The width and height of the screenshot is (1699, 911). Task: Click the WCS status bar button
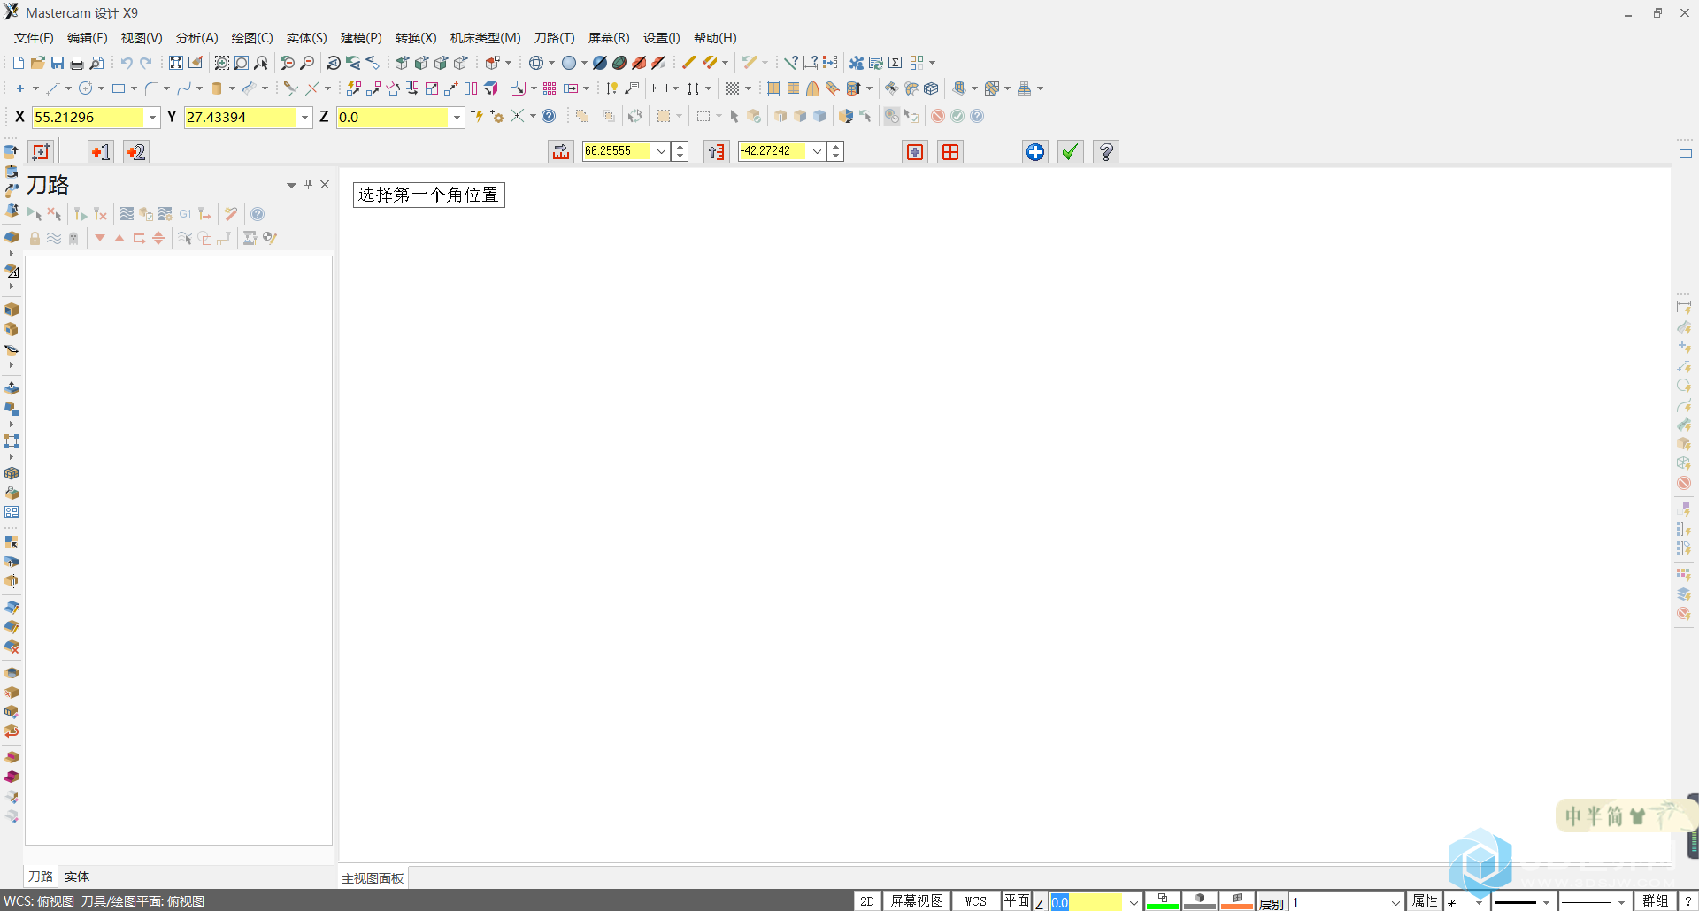coord(976,901)
